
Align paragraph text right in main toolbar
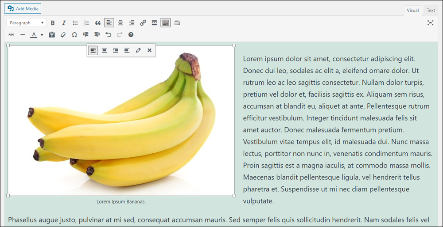[x=132, y=23]
